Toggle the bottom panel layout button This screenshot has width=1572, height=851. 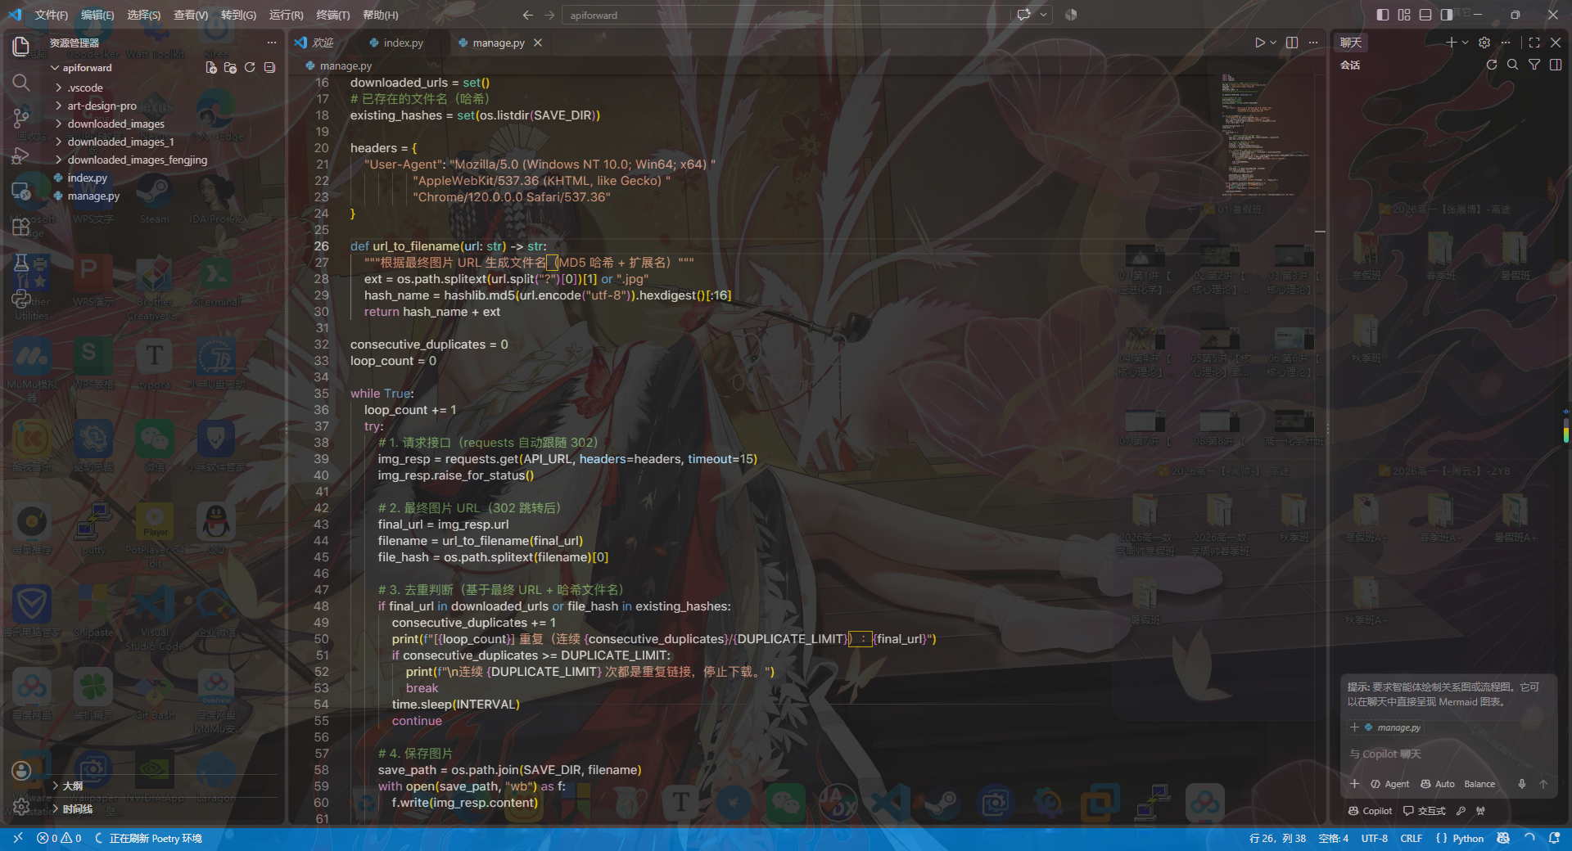click(x=1425, y=15)
